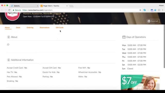Click the Bookmark button on banner
The width and height of the screenshot is (165, 93).
pos(153,21)
